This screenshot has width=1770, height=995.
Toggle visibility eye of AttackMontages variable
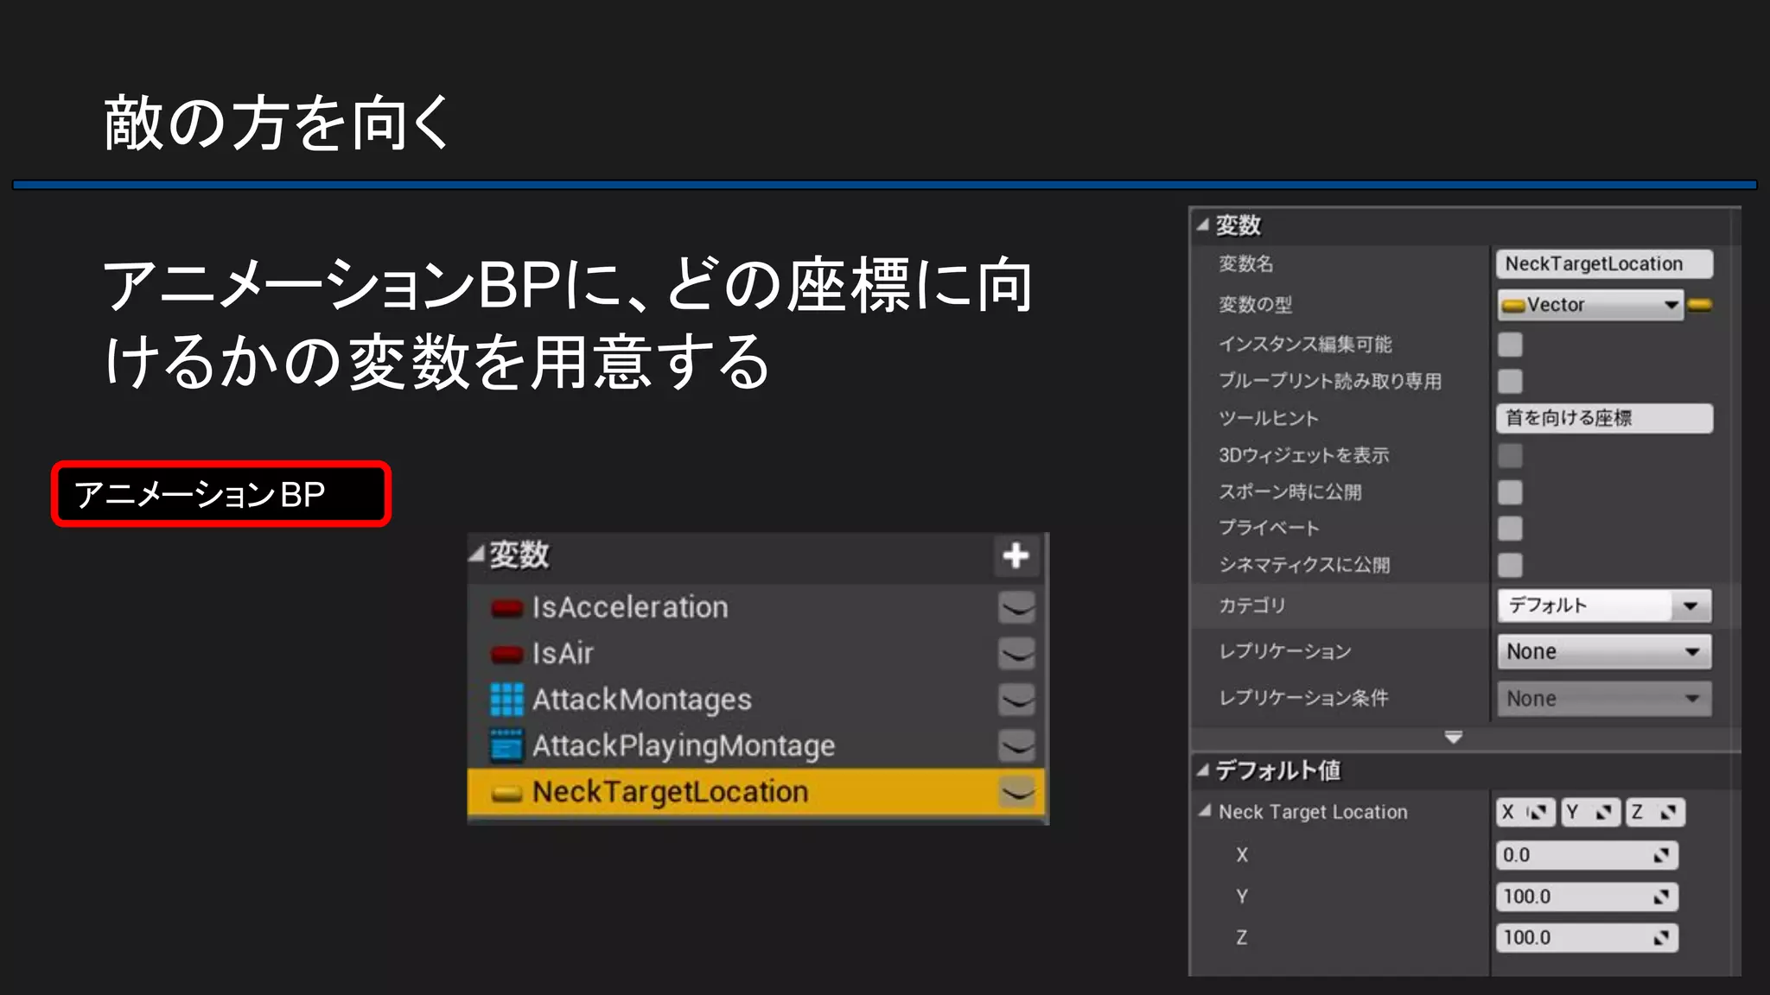click(1016, 700)
